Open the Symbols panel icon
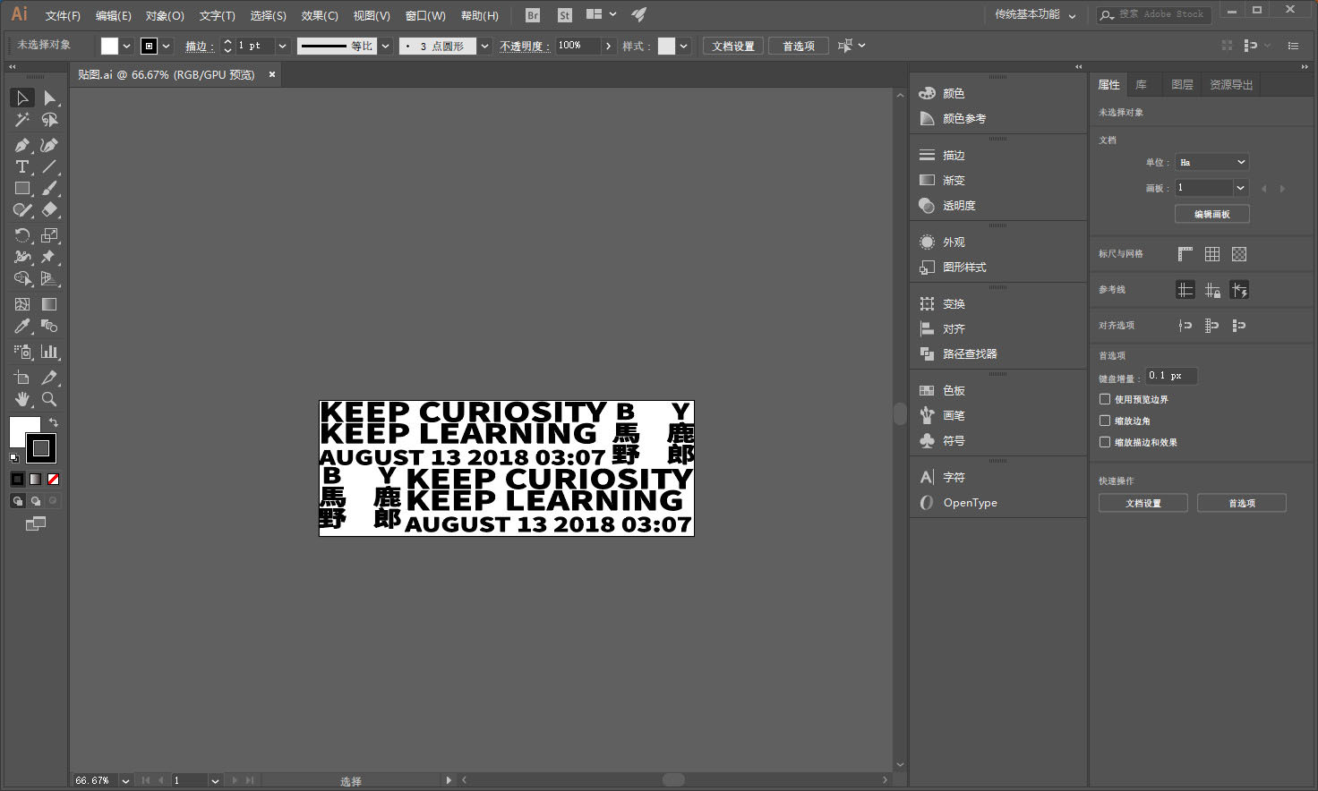Viewport: 1318px width, 791px height. coord(927,441)
